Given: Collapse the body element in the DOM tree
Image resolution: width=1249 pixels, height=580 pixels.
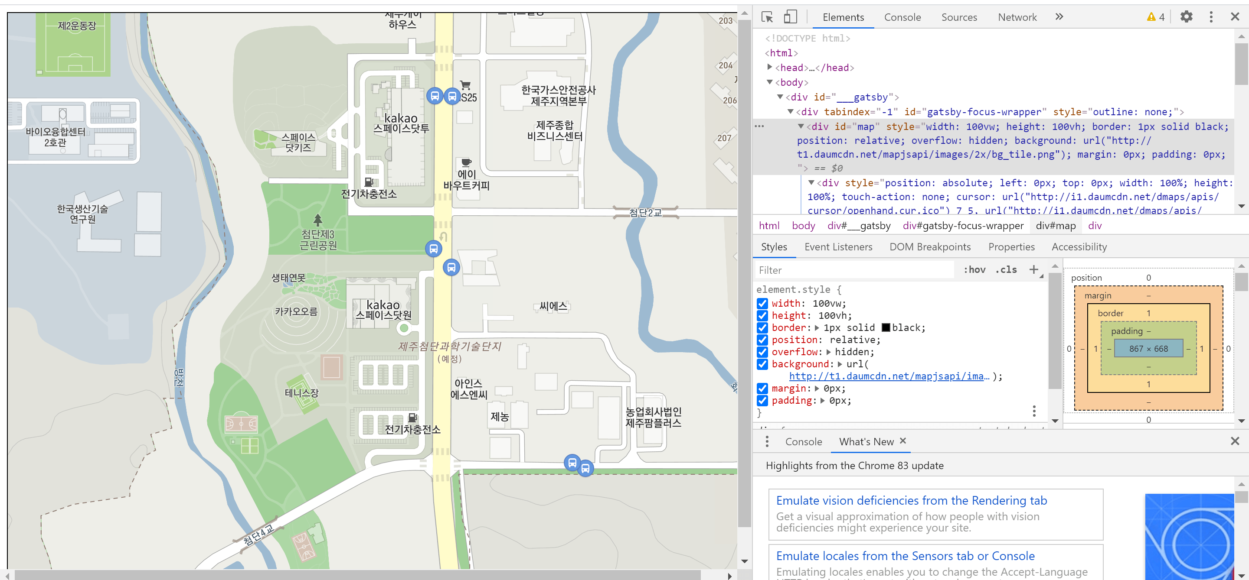Looking at the screenshot, I should click(770, 82).
